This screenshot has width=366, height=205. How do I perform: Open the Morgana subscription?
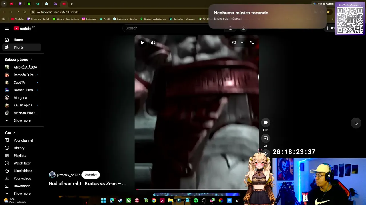pyautogui.click(x=22, y=98)
